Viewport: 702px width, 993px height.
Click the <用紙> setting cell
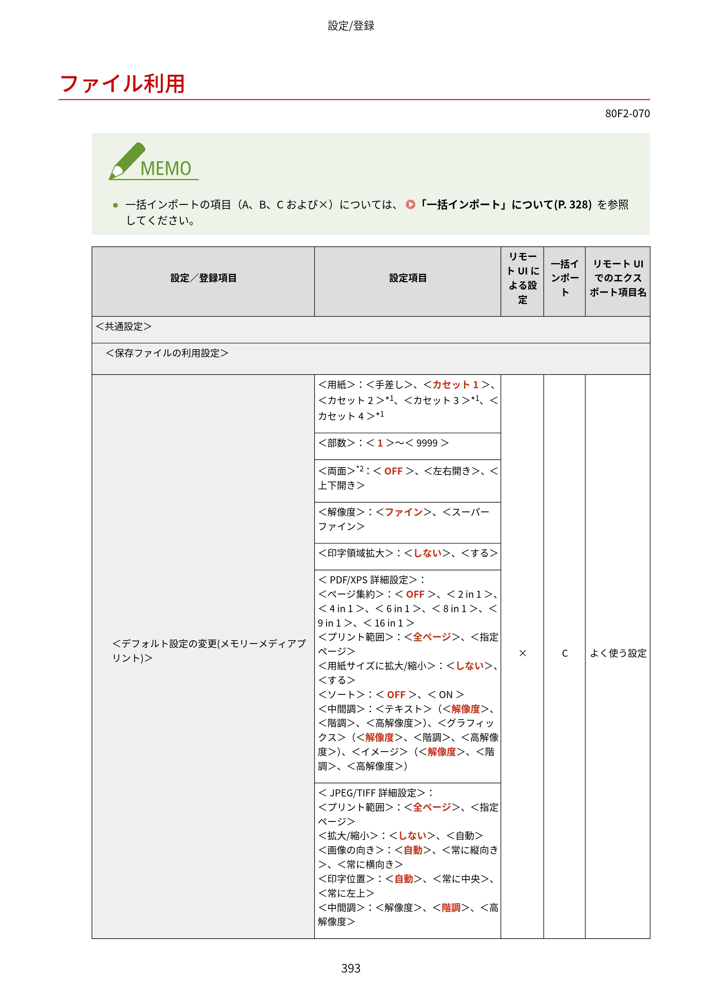click(x=408, y=404)
